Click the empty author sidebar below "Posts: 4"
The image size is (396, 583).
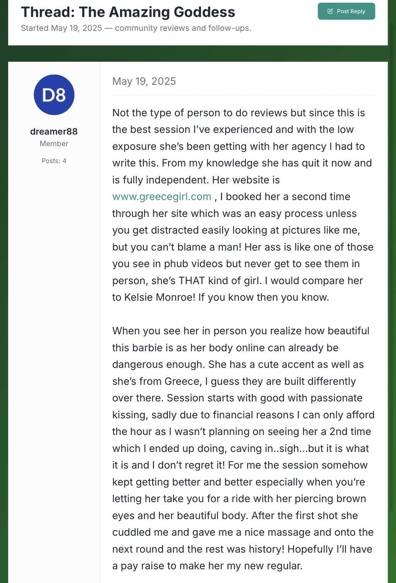pos(54,349)
